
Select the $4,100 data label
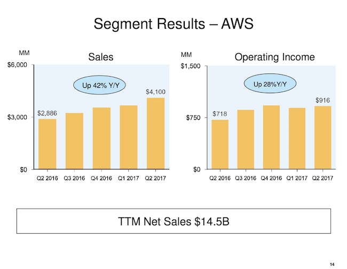pyautogui.click(x=156, y=92)
